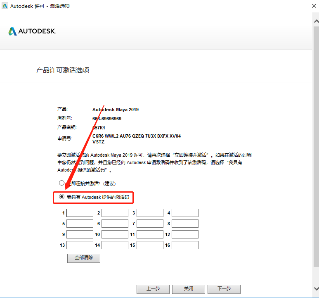
Task: Focus activation code field 15
Action: (150, 245)
